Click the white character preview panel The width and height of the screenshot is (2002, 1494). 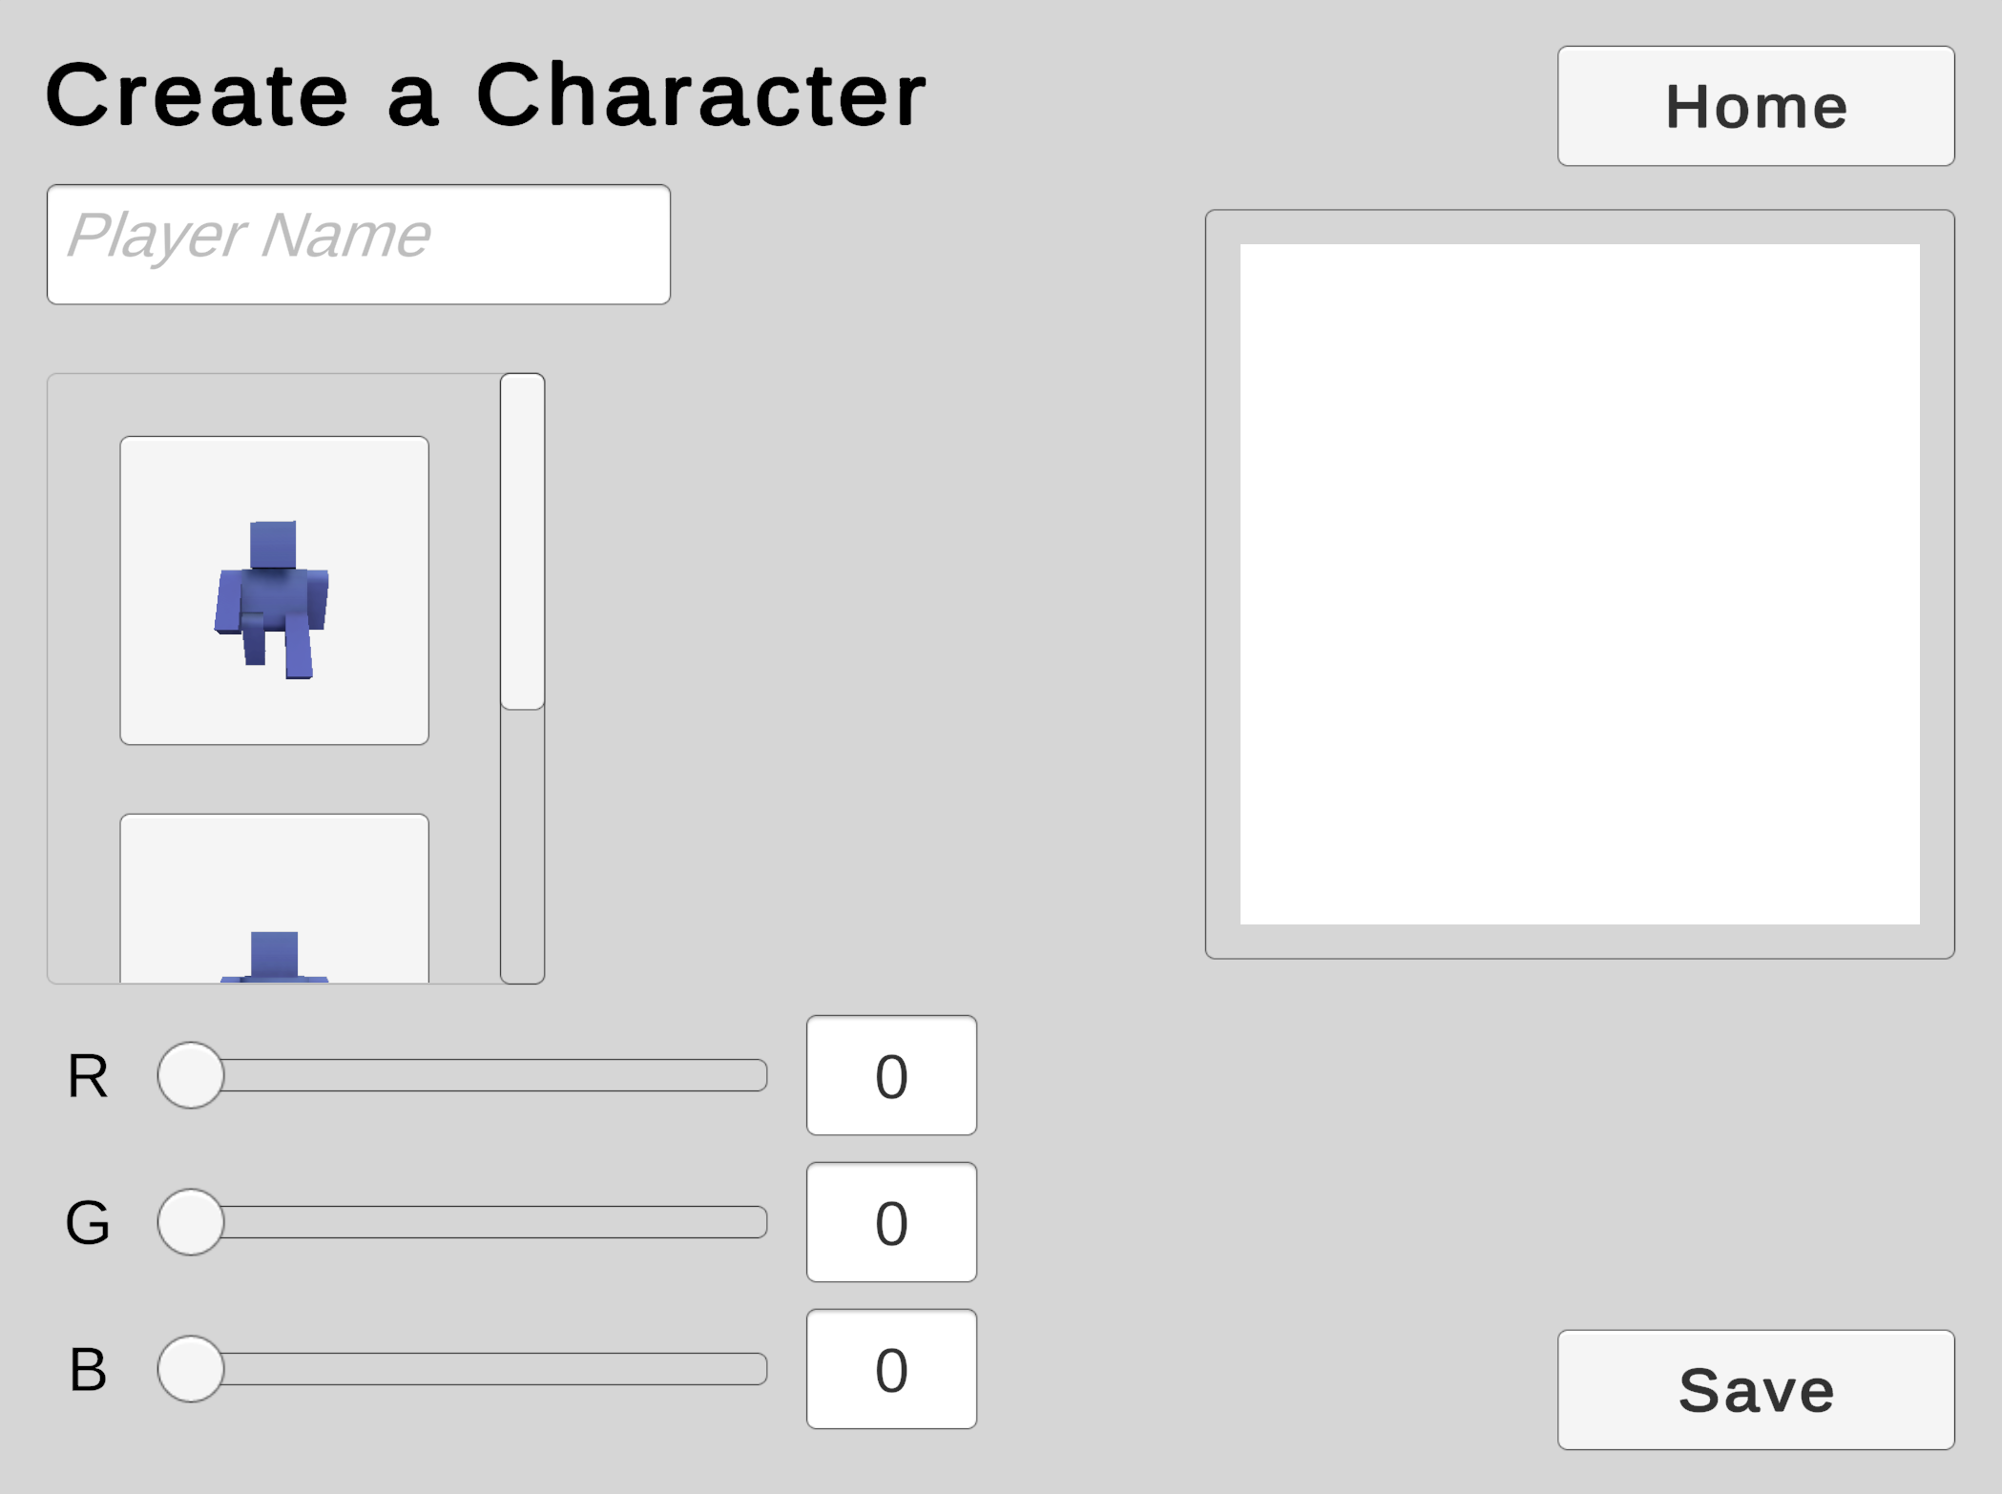1579,584
